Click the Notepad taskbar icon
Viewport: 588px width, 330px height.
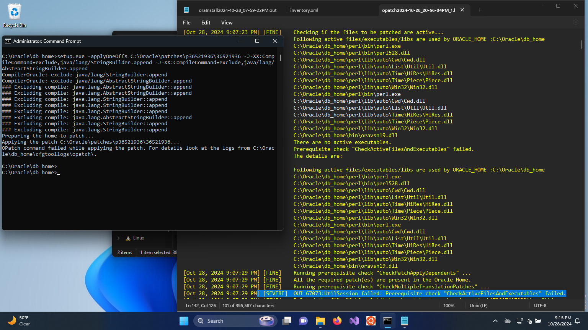click(404, 321)
